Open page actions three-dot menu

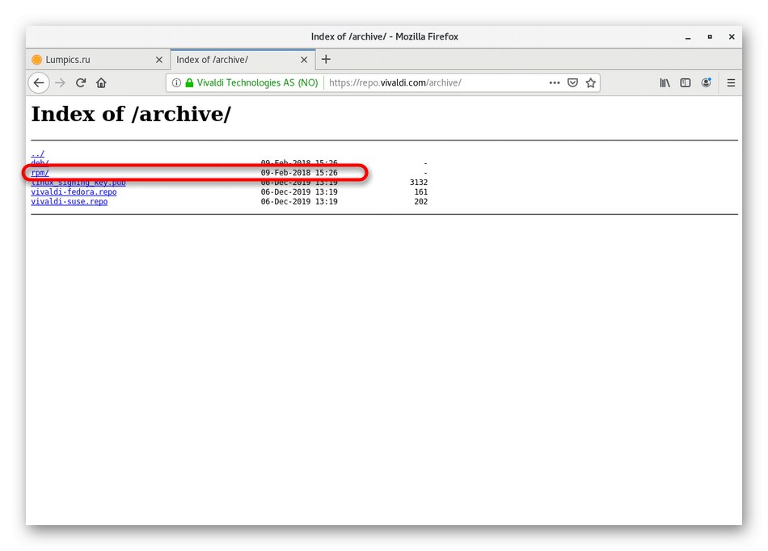point(555,82)
